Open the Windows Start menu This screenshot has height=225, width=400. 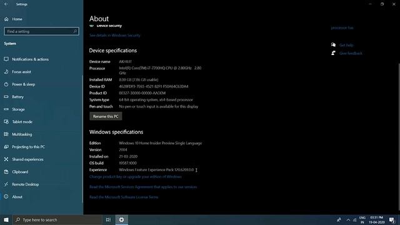click(6, 219)
